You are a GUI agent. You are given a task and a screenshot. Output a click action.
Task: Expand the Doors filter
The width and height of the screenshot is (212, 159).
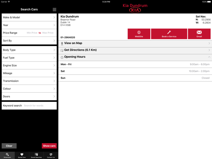(x=29, y=96)
